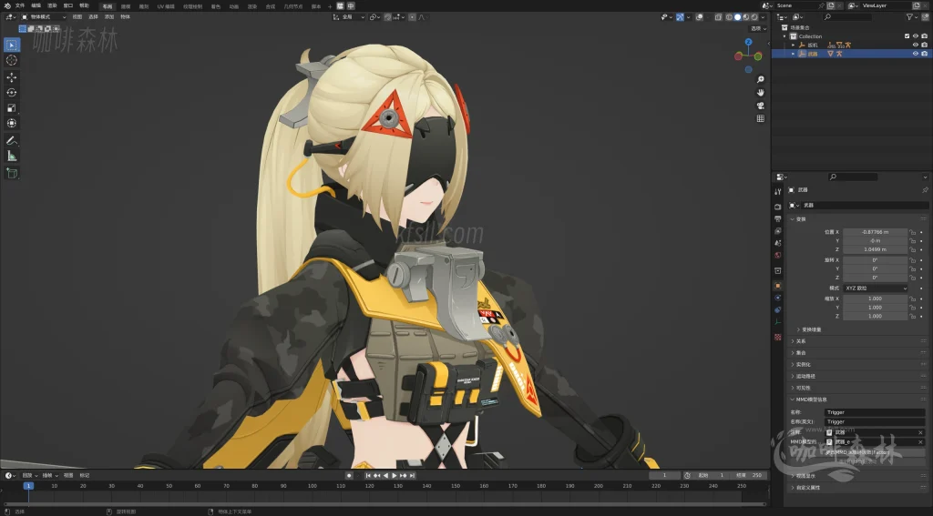Open Object properties tab (orange square)
This screenshot has width=933, height=516.
[x=778, y=286]
